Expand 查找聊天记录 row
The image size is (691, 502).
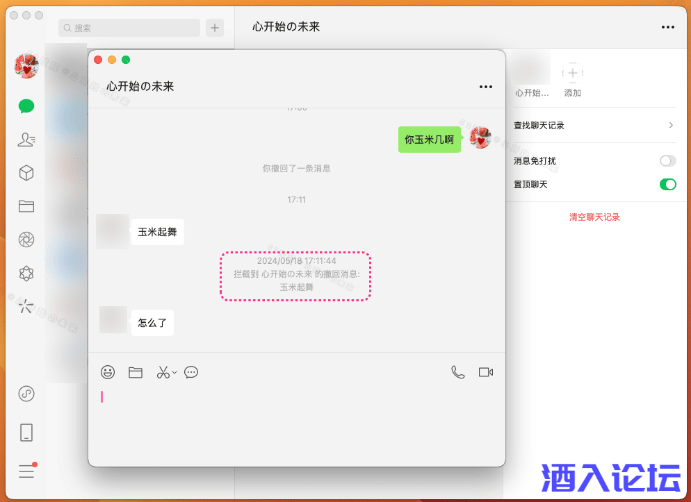(x=594, y=126)
